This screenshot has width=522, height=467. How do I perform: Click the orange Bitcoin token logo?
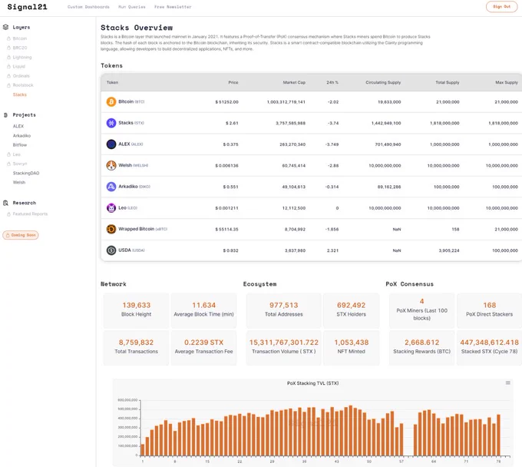(111, 102)
